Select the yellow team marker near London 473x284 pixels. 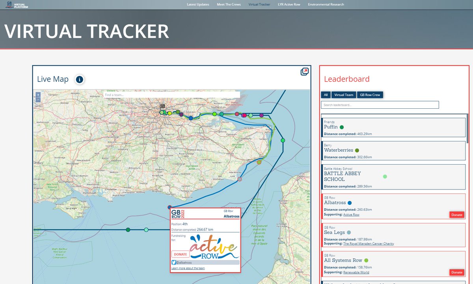tap(169, 113)
